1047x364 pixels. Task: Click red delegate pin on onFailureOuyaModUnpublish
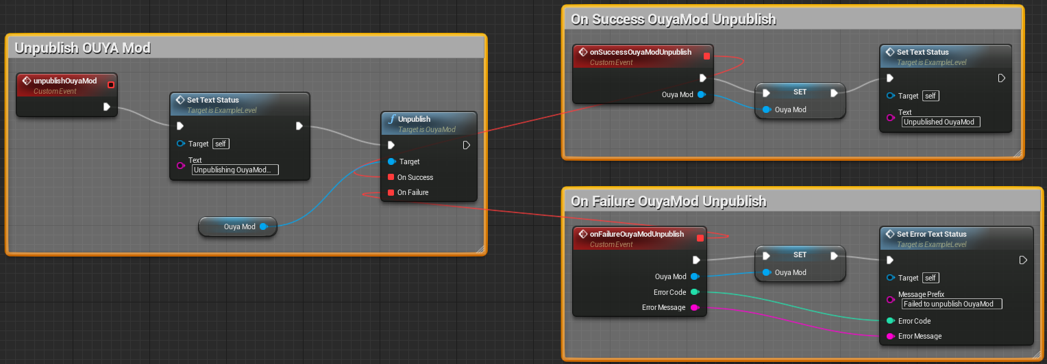700,238
